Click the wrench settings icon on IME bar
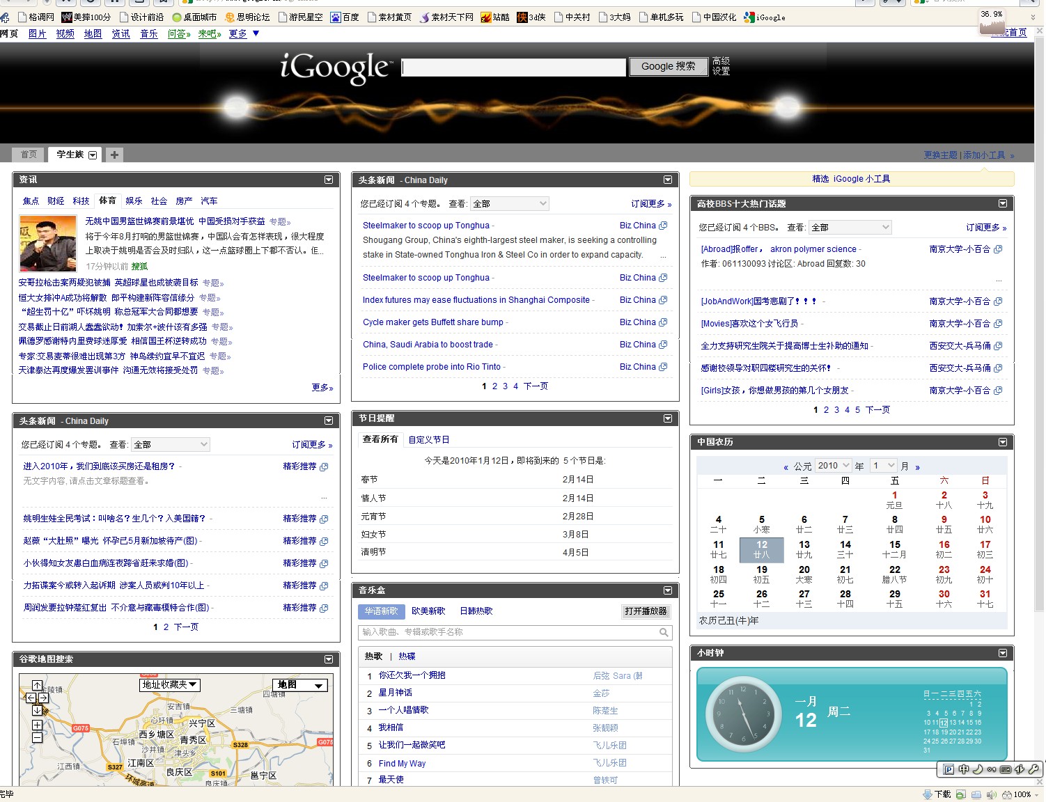1046x802 pixels. [1033, 769]
